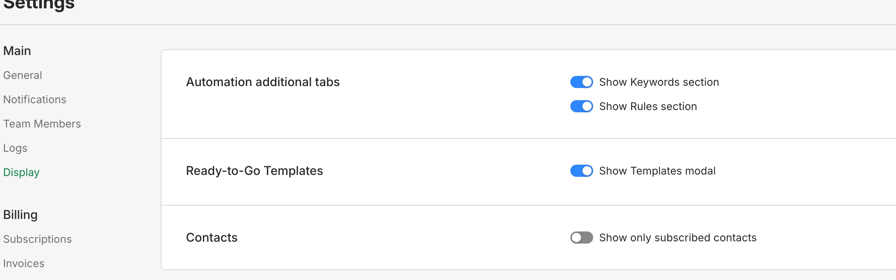Open Team Members settings

pyautogui.click(x=42, y=124)
